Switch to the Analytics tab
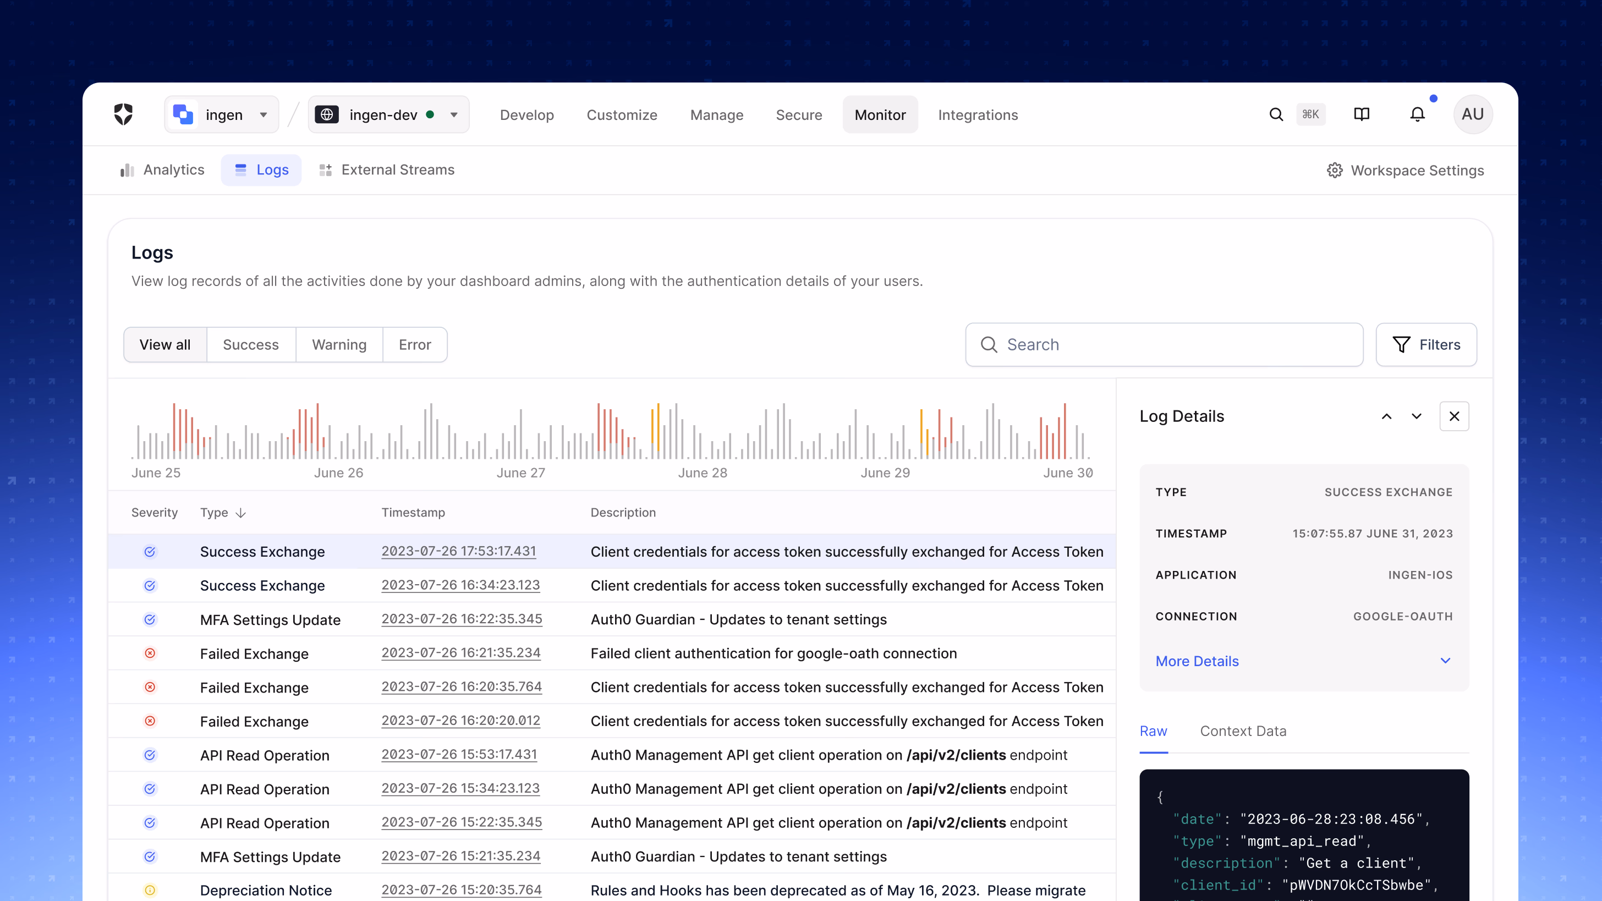Image resolution: width=1602 pixels, height=901 pixels. point(162,170)
